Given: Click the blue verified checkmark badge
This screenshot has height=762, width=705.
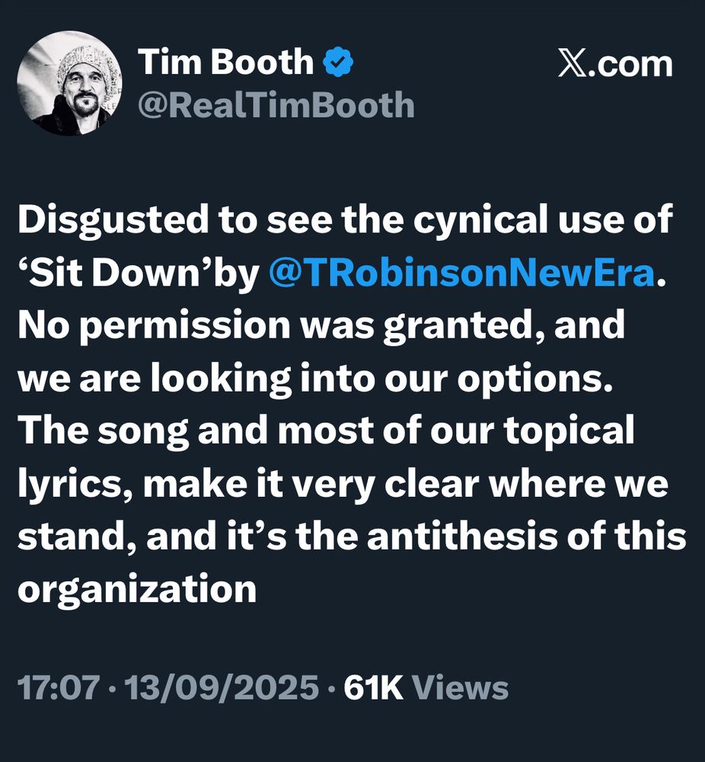Looking at the screenshot, I should pyautogui.click(x=339, y=62).
